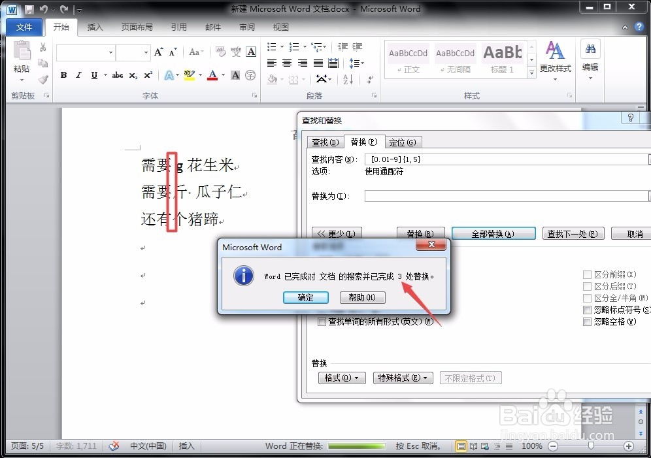This screenshot has width=651, height=458.
Task: Click the zoom slider handle
Action: tap(591, 446)
